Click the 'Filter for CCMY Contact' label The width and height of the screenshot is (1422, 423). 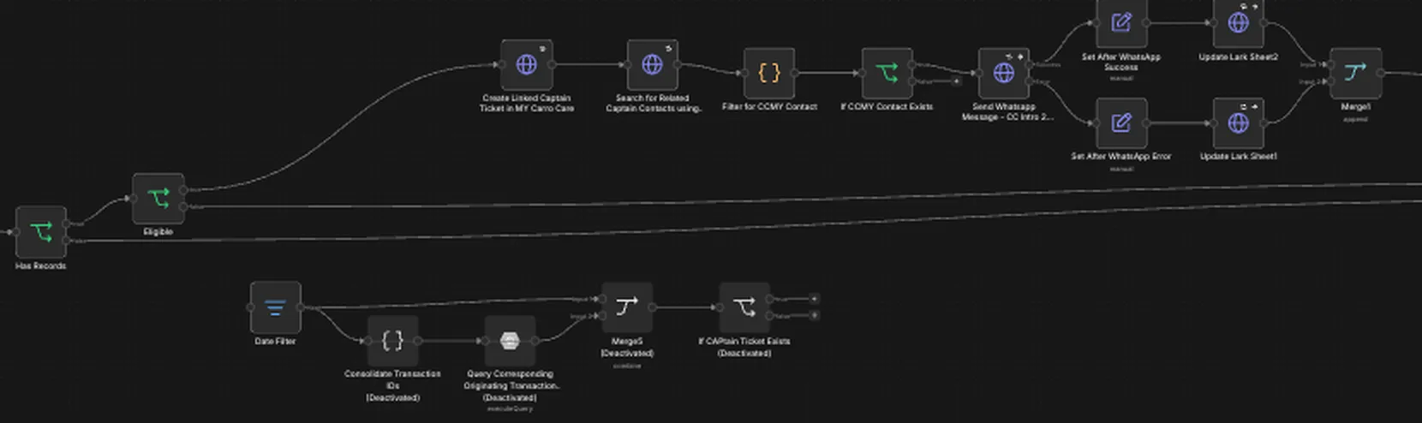coord(769,107)
